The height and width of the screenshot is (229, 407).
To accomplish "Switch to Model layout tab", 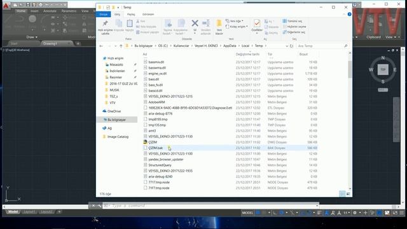I will click(x=13, y=212).
